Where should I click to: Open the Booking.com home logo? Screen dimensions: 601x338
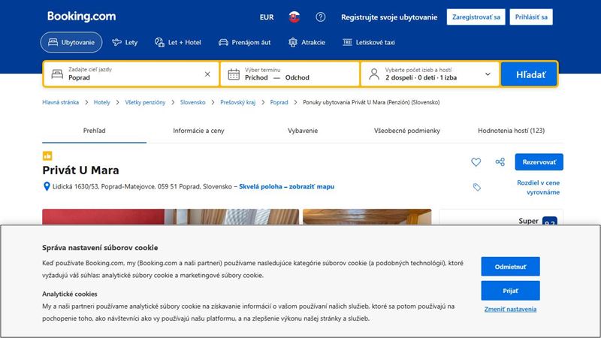[x=81, y=17]
